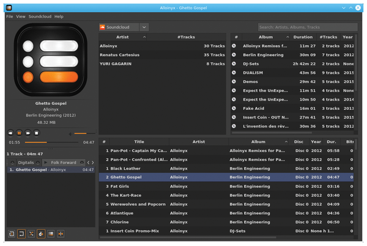The width and height of the screenshot is (367, 246).
Task: Click the disc icon beside Fake Acid album
Action: (234, 108)
